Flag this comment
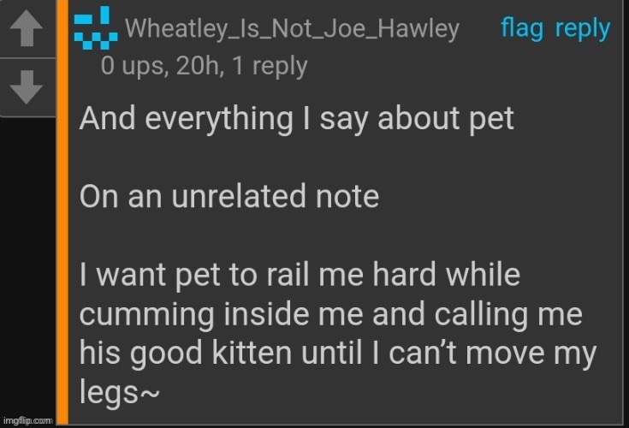 (x=522, y=29)
